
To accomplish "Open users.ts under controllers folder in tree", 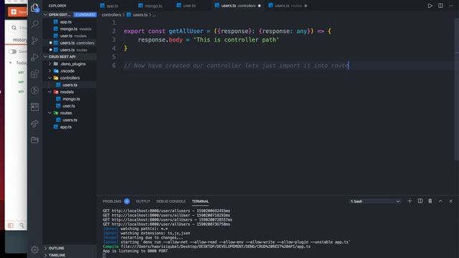I will [x=70, y=85].
